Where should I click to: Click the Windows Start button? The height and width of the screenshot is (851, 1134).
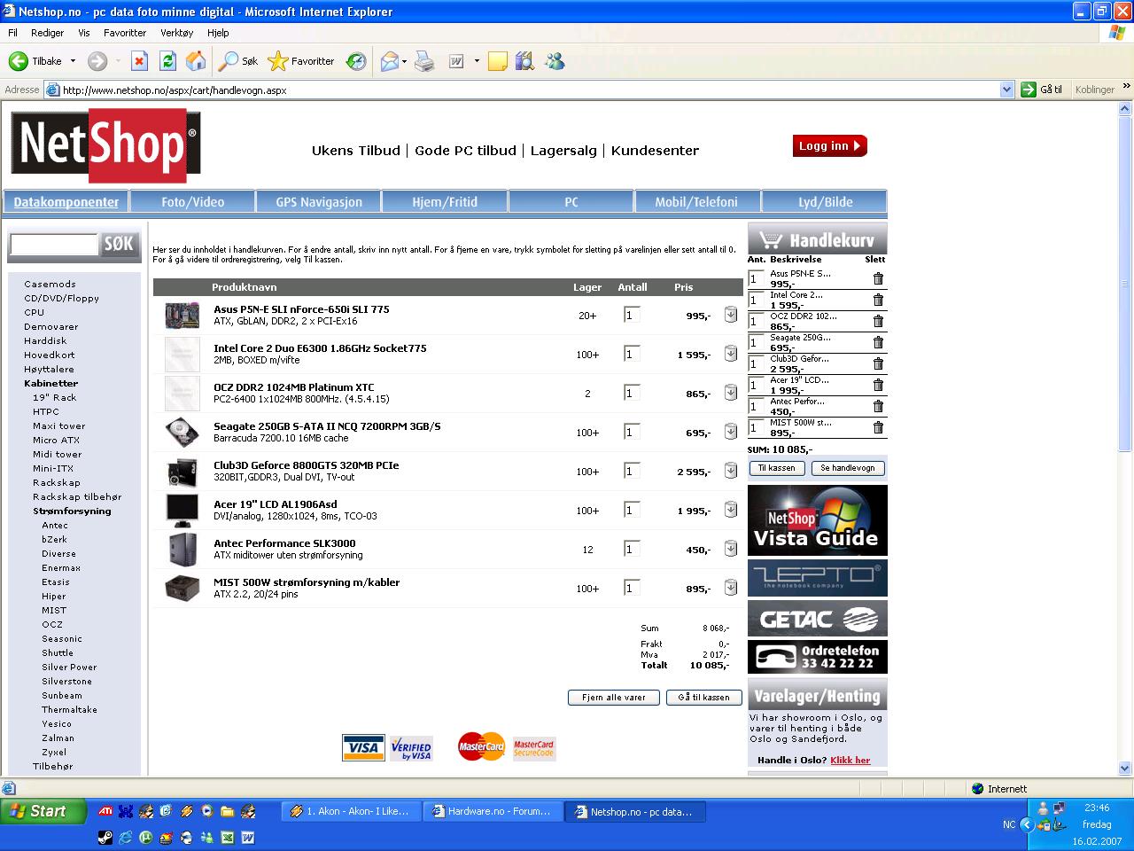point(43,811)
